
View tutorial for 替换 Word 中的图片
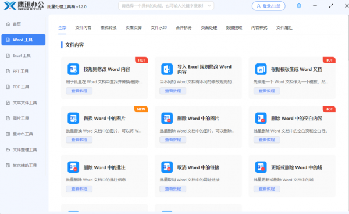click(79, 140)
